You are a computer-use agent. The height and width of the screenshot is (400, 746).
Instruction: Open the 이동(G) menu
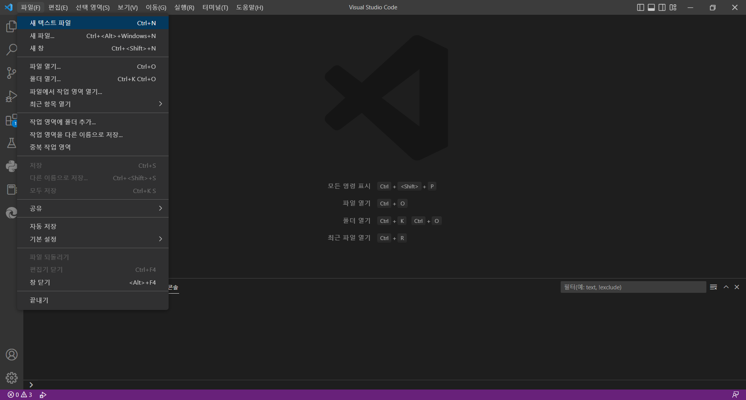point(156,7)
